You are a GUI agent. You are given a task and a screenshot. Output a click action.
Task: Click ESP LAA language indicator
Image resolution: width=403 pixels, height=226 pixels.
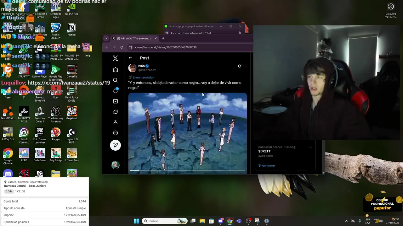pyautogui.click(x=368, y=221)
